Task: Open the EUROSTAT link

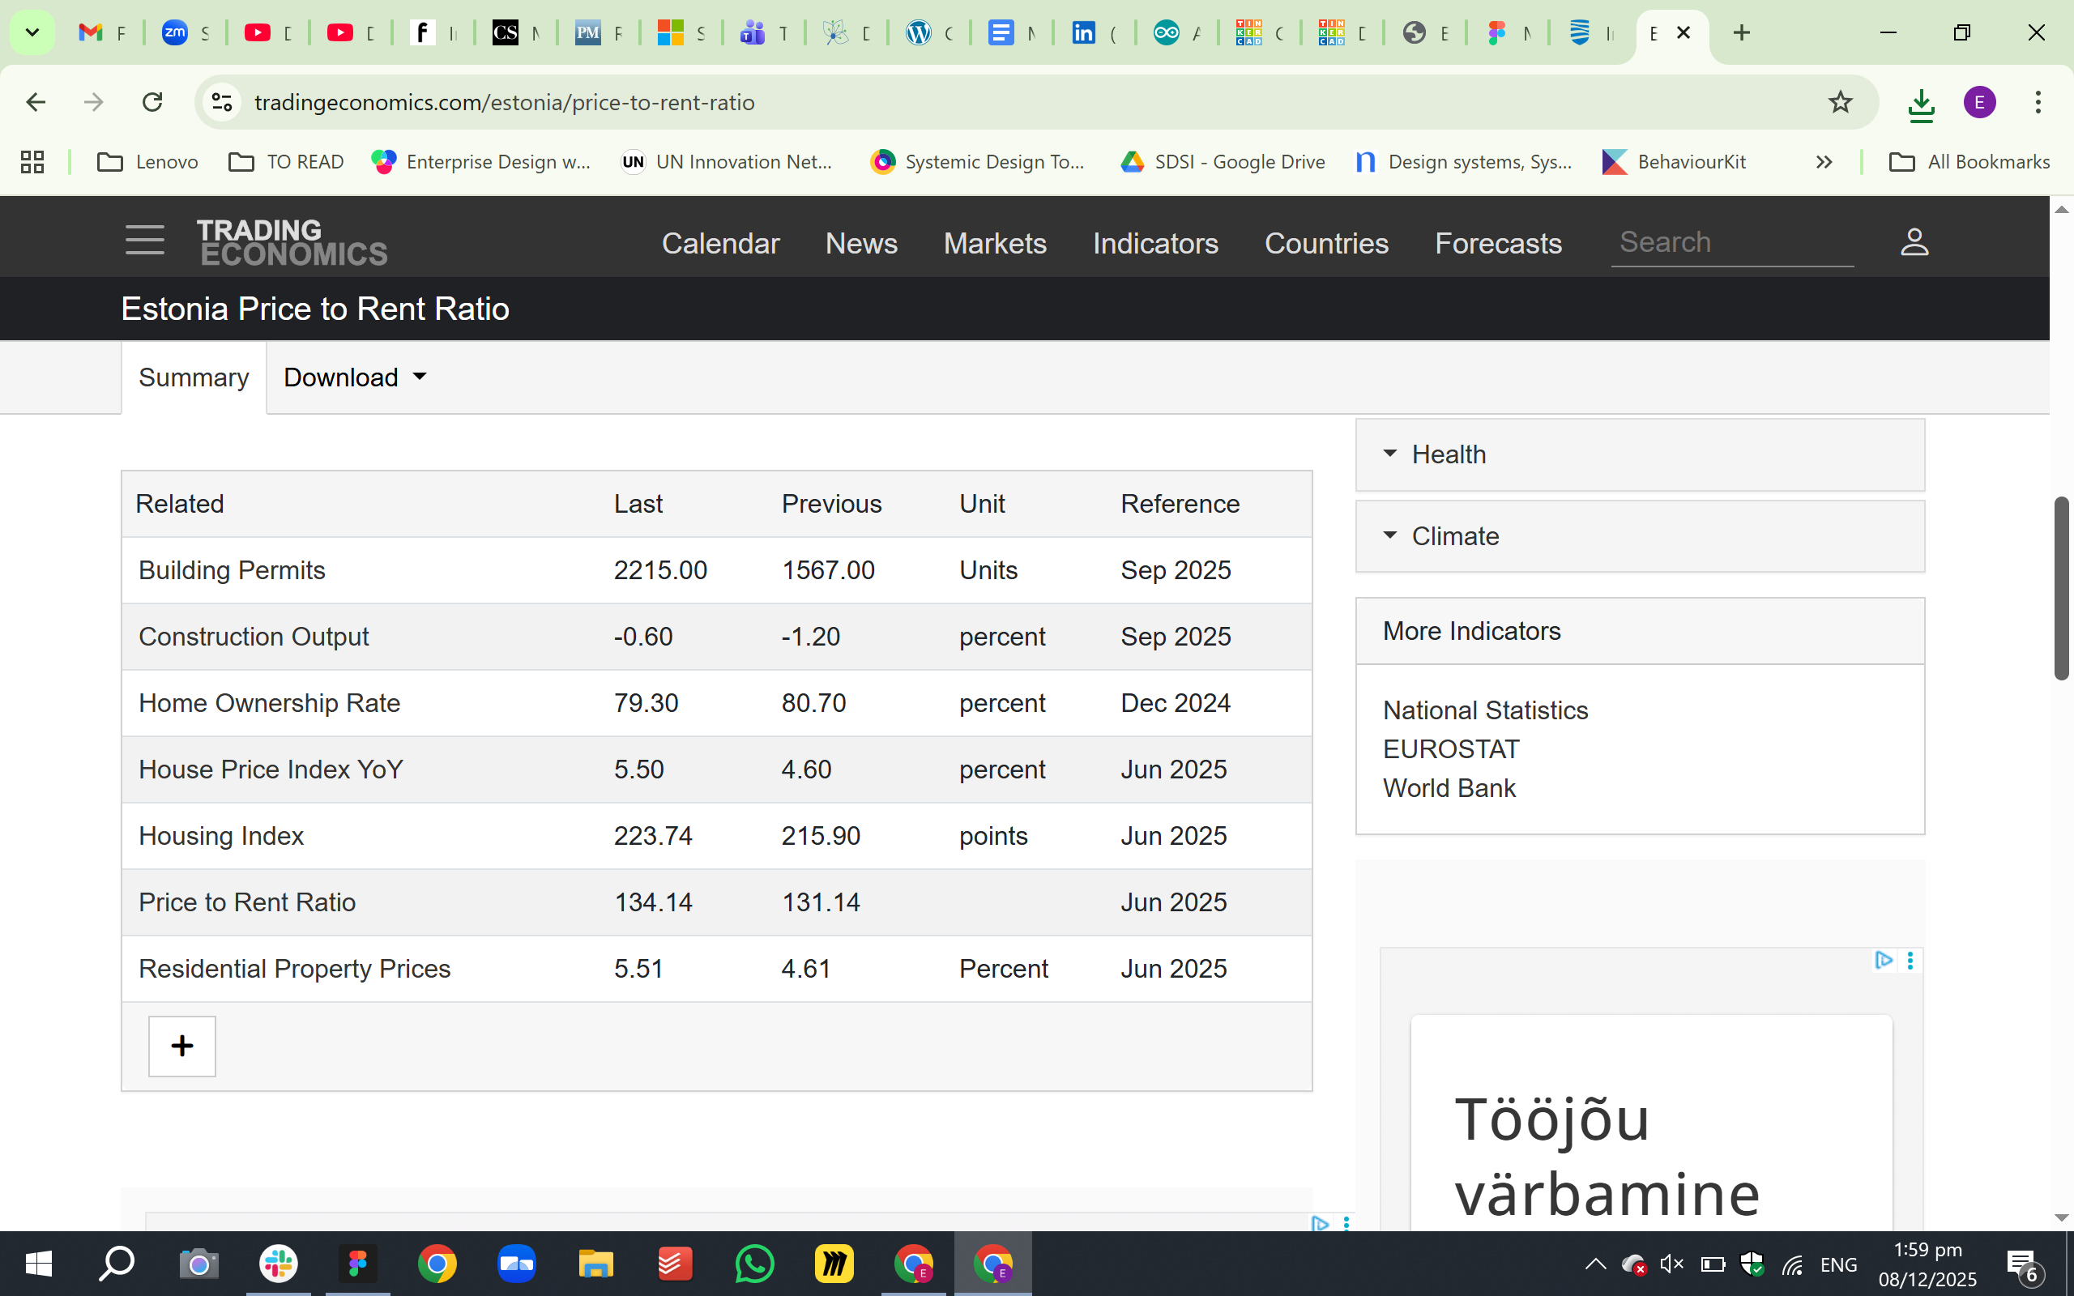Action: click(1450, 749)
